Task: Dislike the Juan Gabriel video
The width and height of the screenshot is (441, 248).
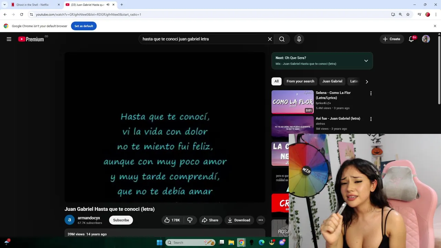Action: click(x=190, y=220)
